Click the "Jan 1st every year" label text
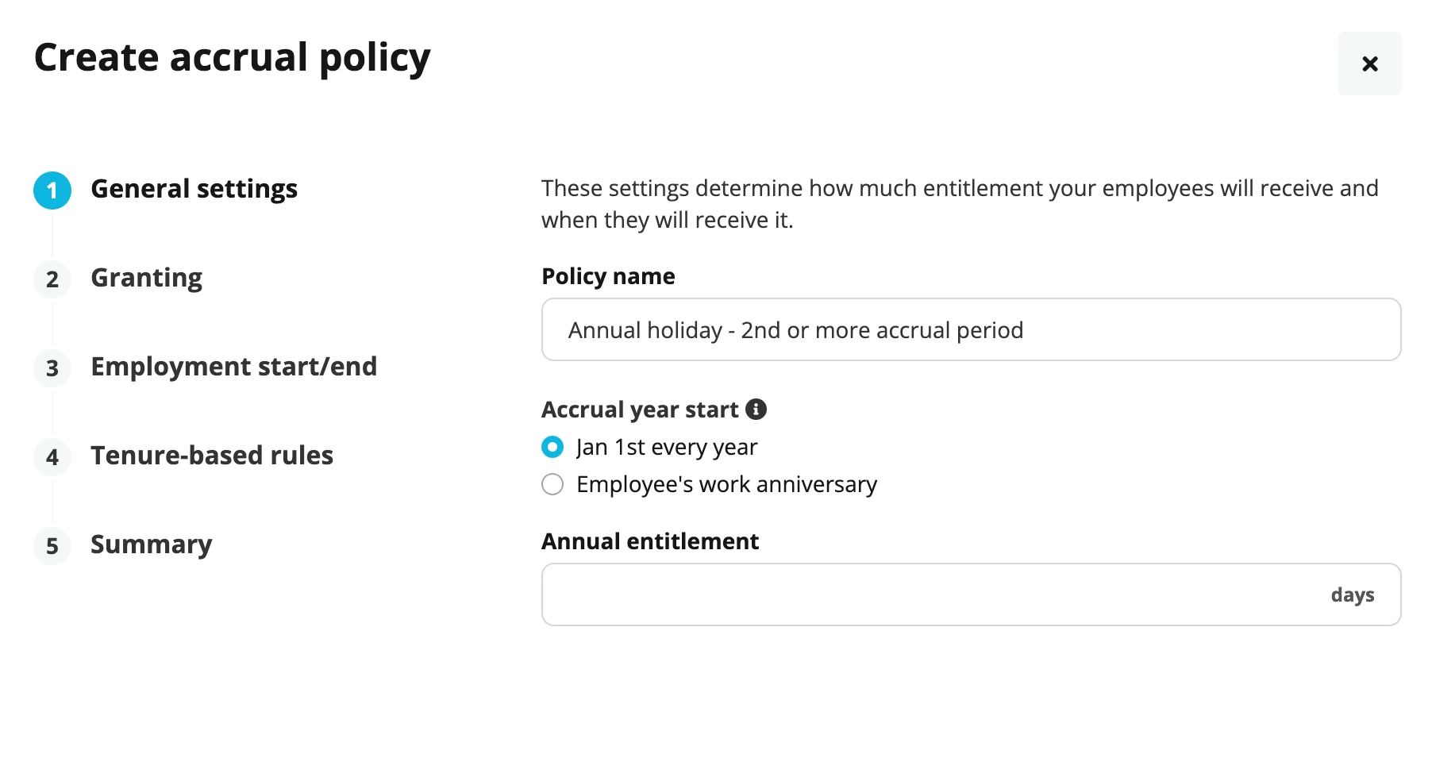 click(667, 447)
